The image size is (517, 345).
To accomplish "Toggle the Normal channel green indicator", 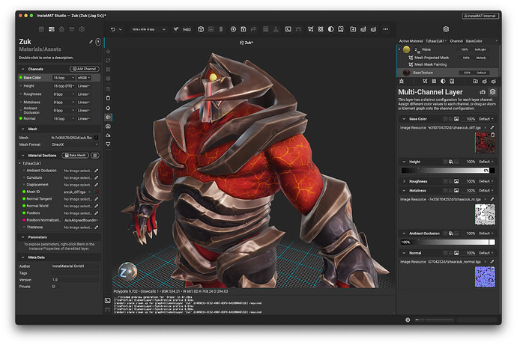I will pos(20,118).
